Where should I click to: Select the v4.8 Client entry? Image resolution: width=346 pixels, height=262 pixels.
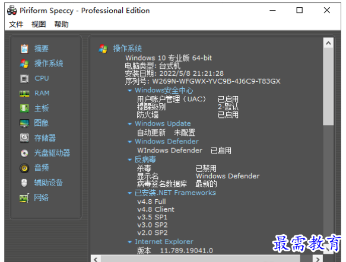pyautogui.click(x=155, y=210)
